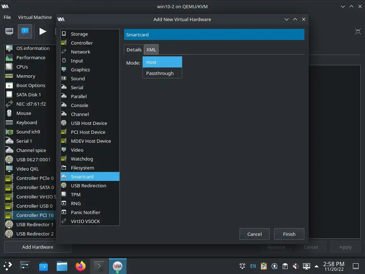Select USB Redirector 1 device
This screenshot has width=365, height=274.
click(30, 225)
